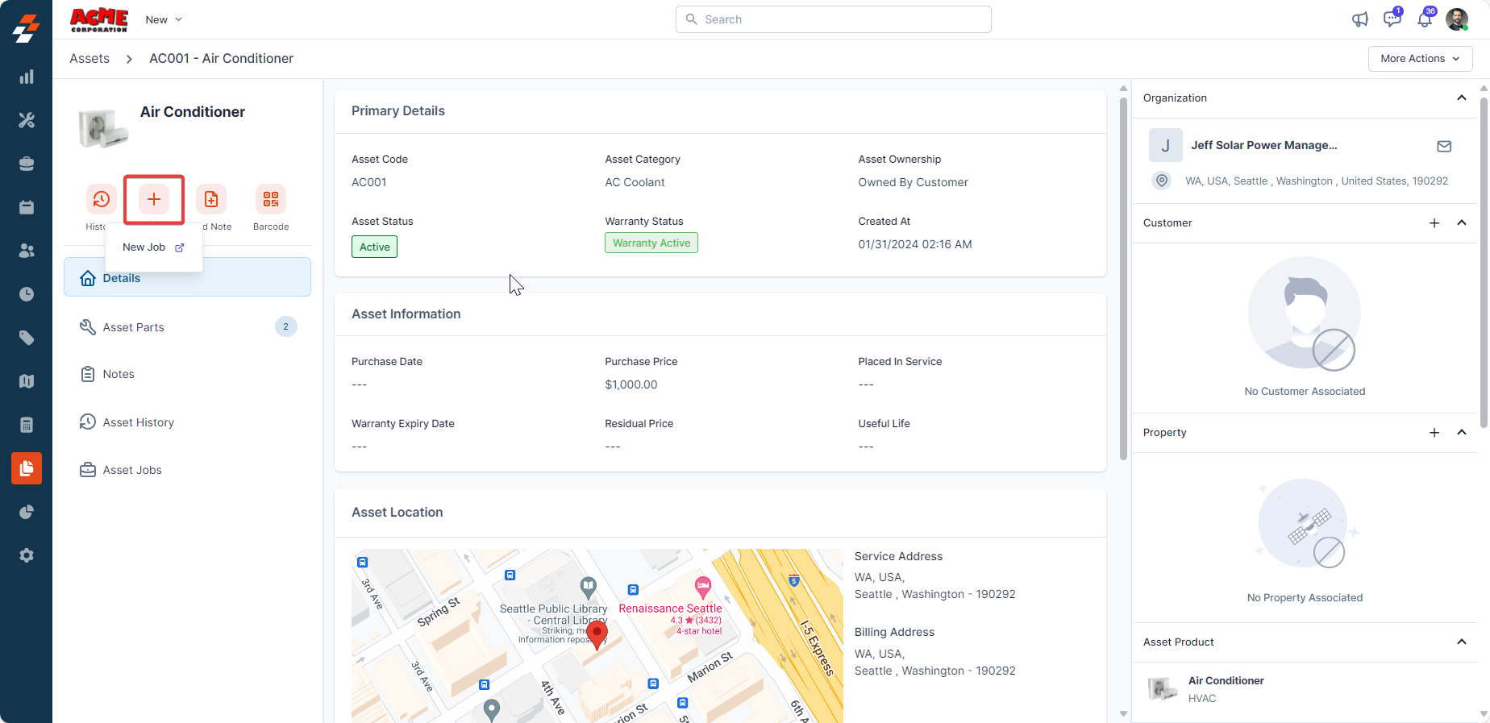Open the More Actions dropdown

click(x=1420, y=59)
